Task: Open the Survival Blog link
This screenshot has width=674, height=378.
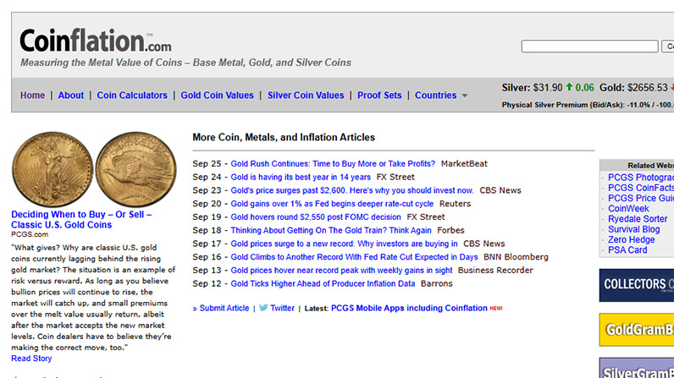Action: [633, 229]
